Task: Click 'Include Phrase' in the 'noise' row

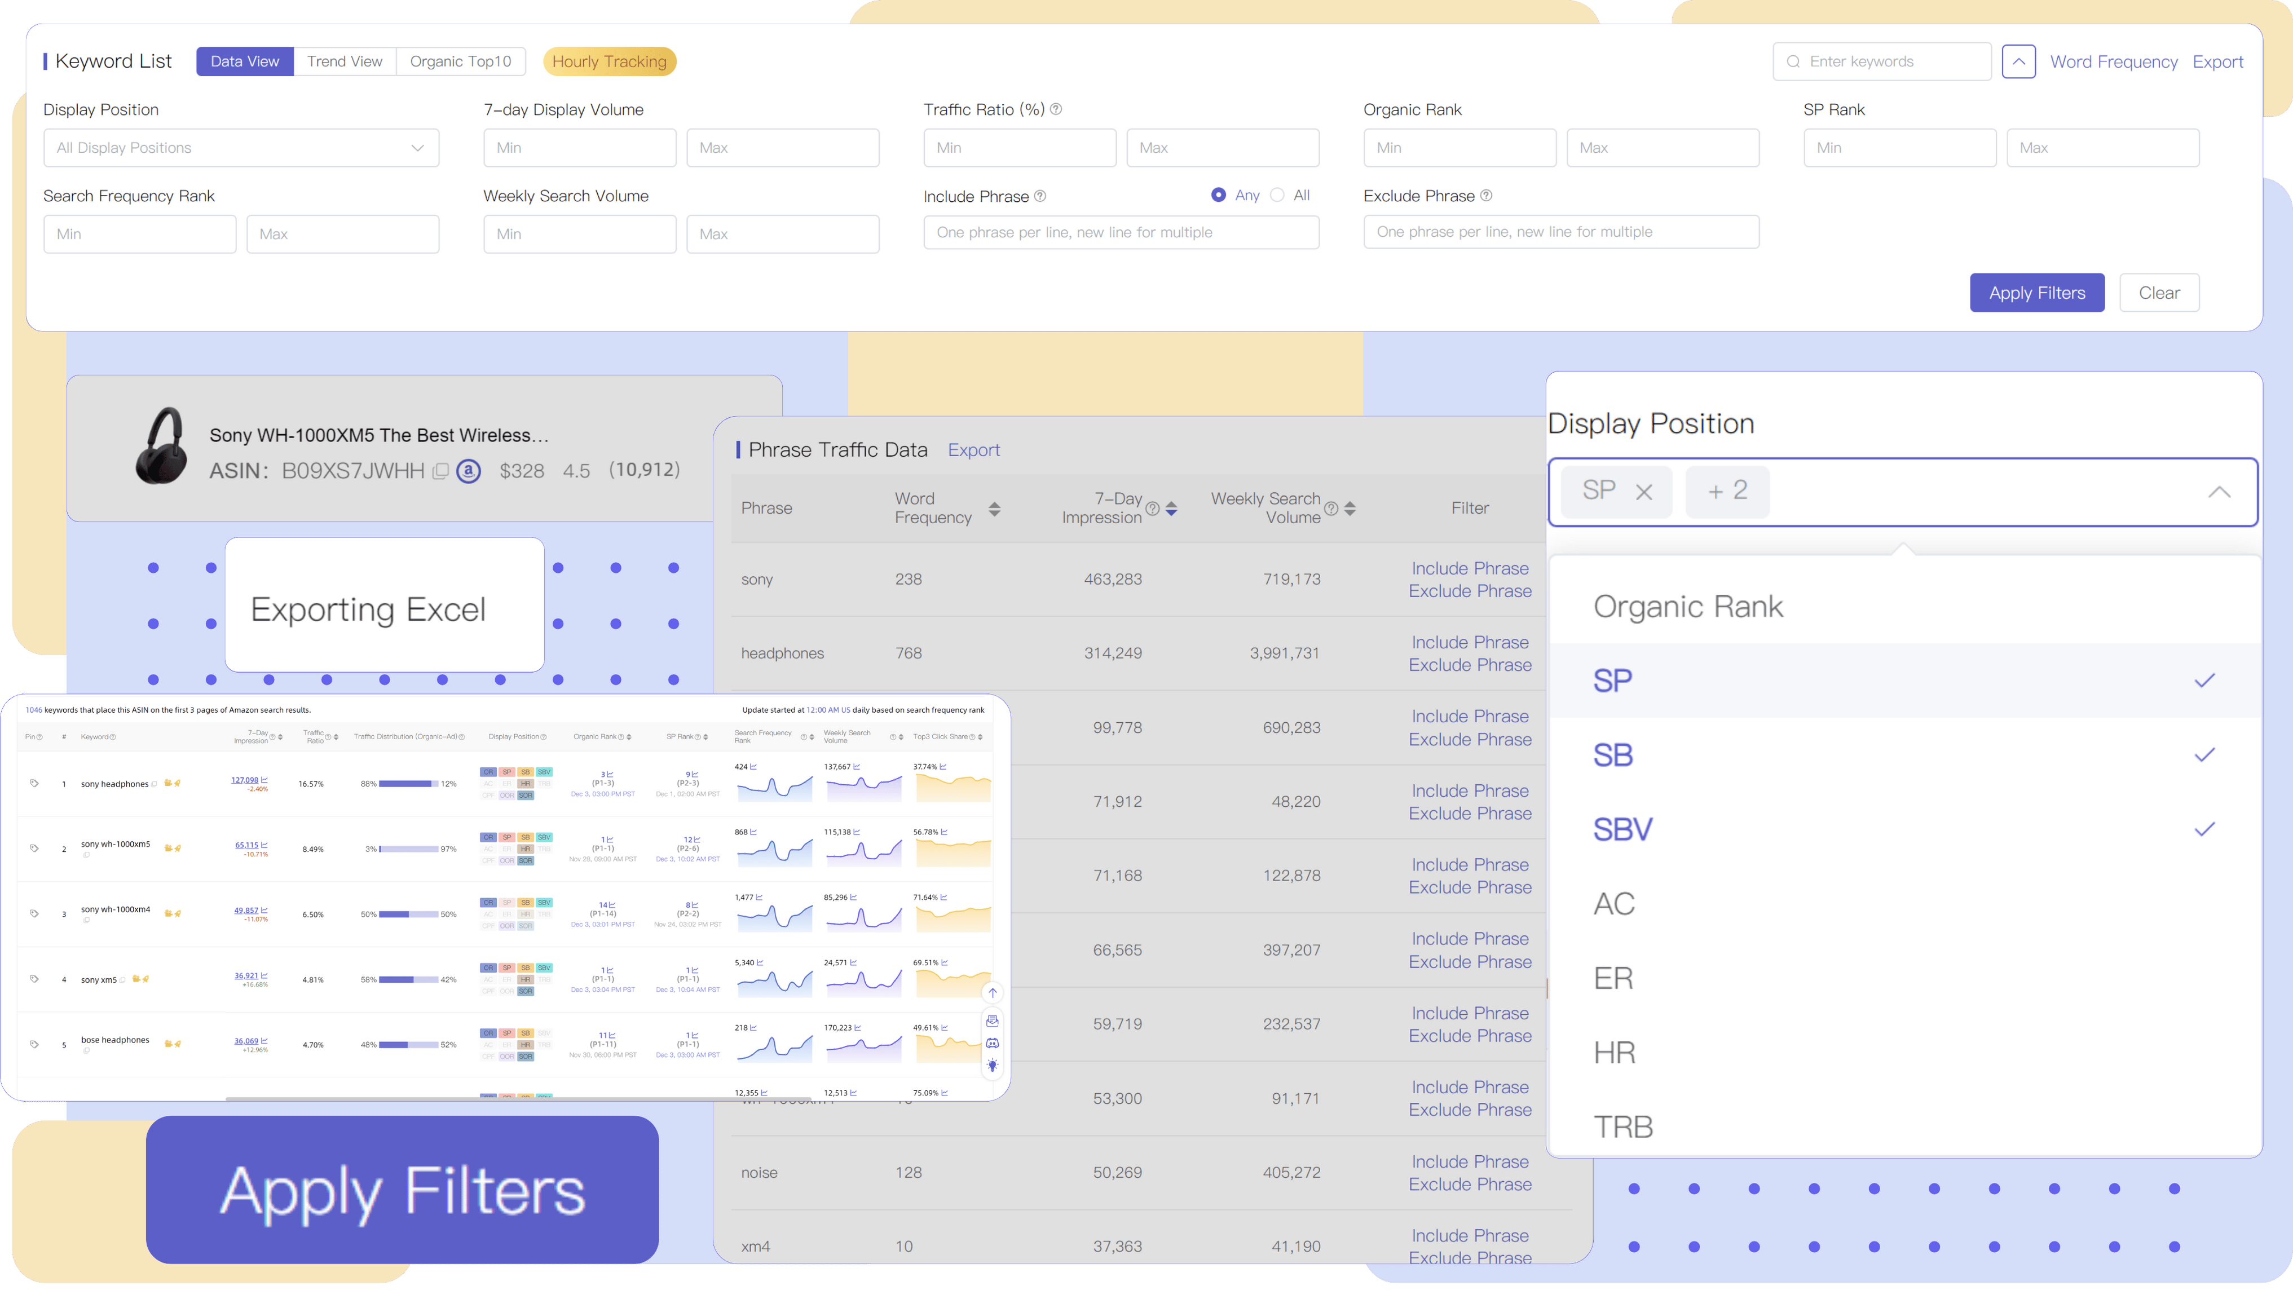Action: 1470,1161
